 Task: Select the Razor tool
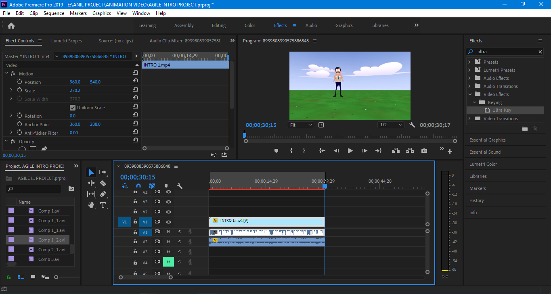click(x=103, y=183)
